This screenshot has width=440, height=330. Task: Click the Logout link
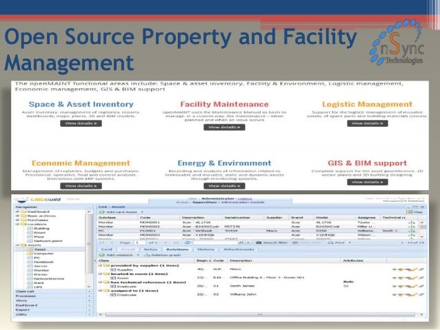pyautogui.click(x=245, y=199)
